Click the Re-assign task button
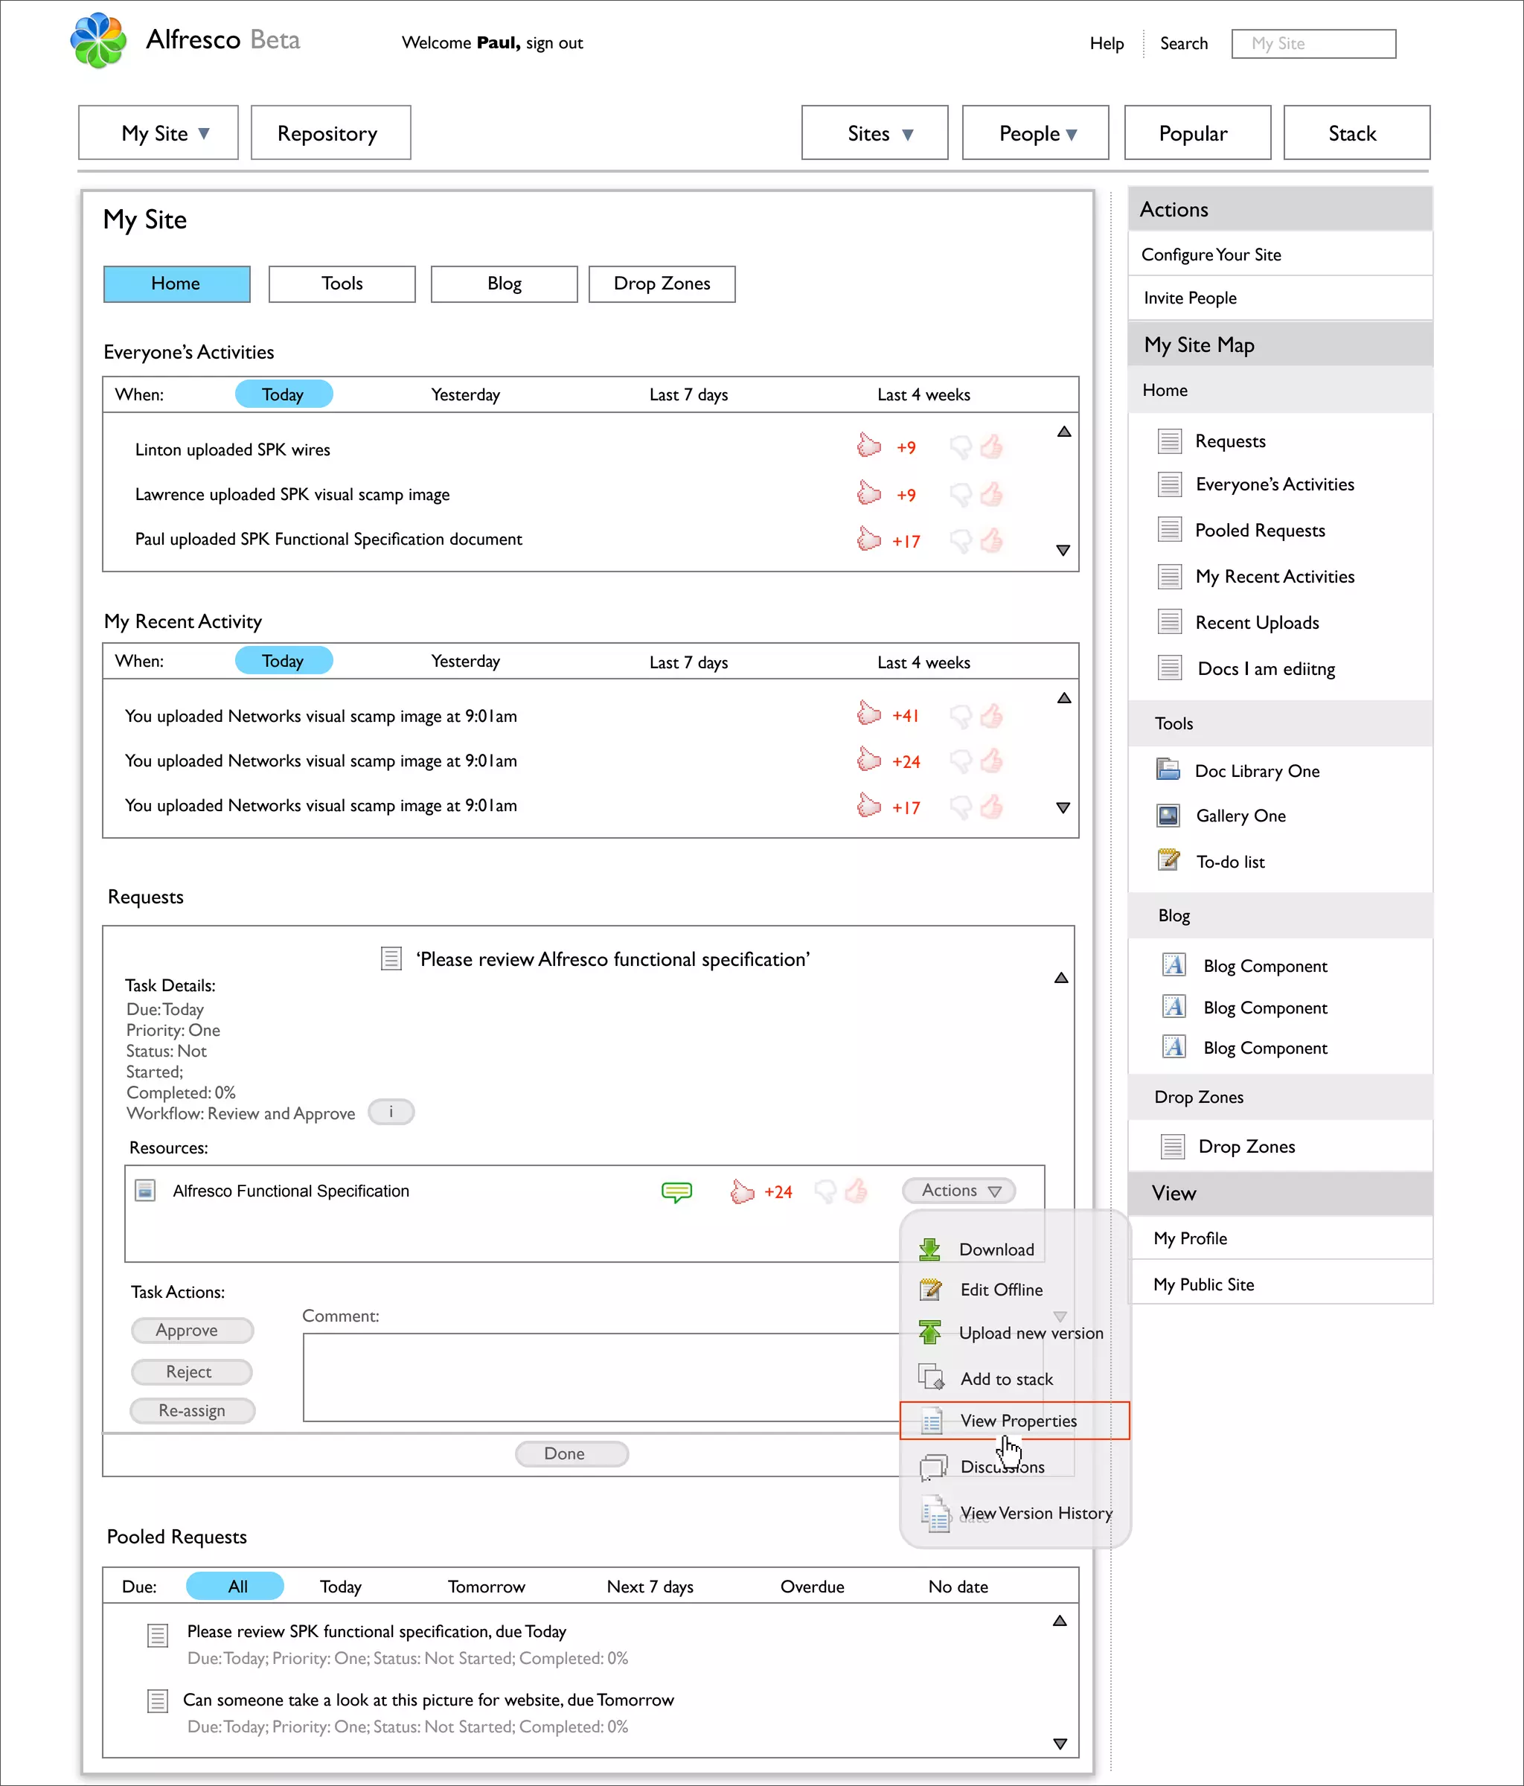The width and height of the screenshot is (1524, 1786). tap(192, 1410)
